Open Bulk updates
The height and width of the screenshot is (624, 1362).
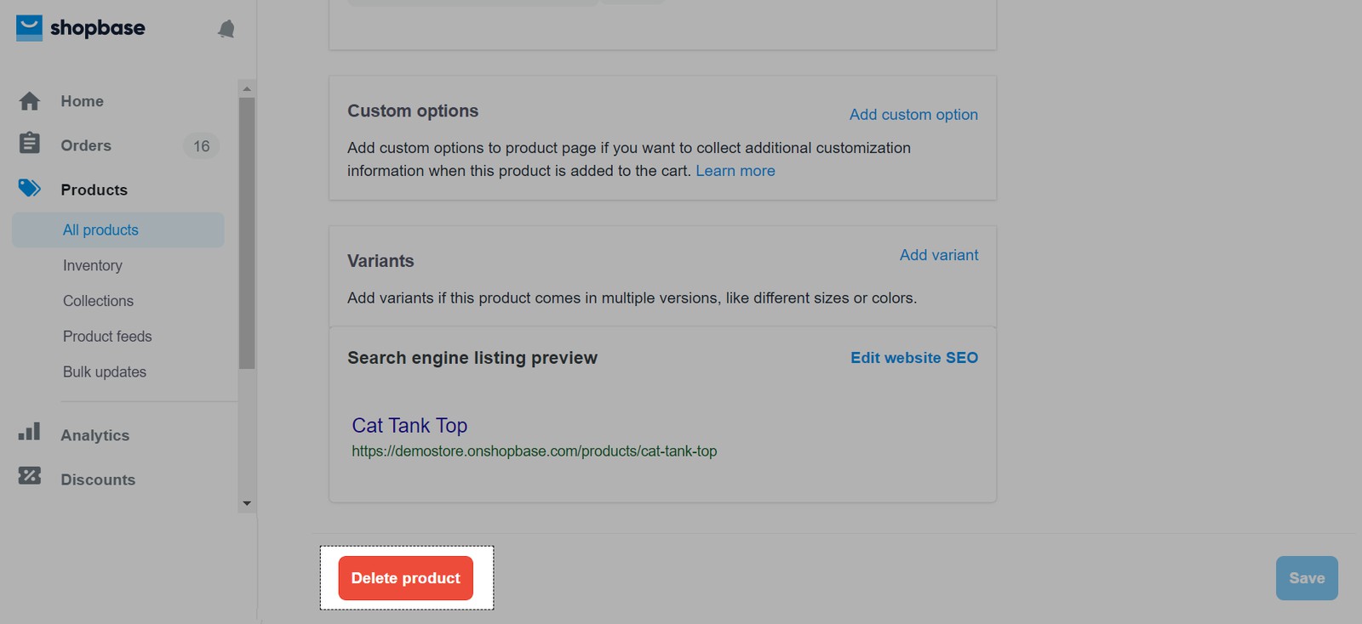[x=105, y=372]
